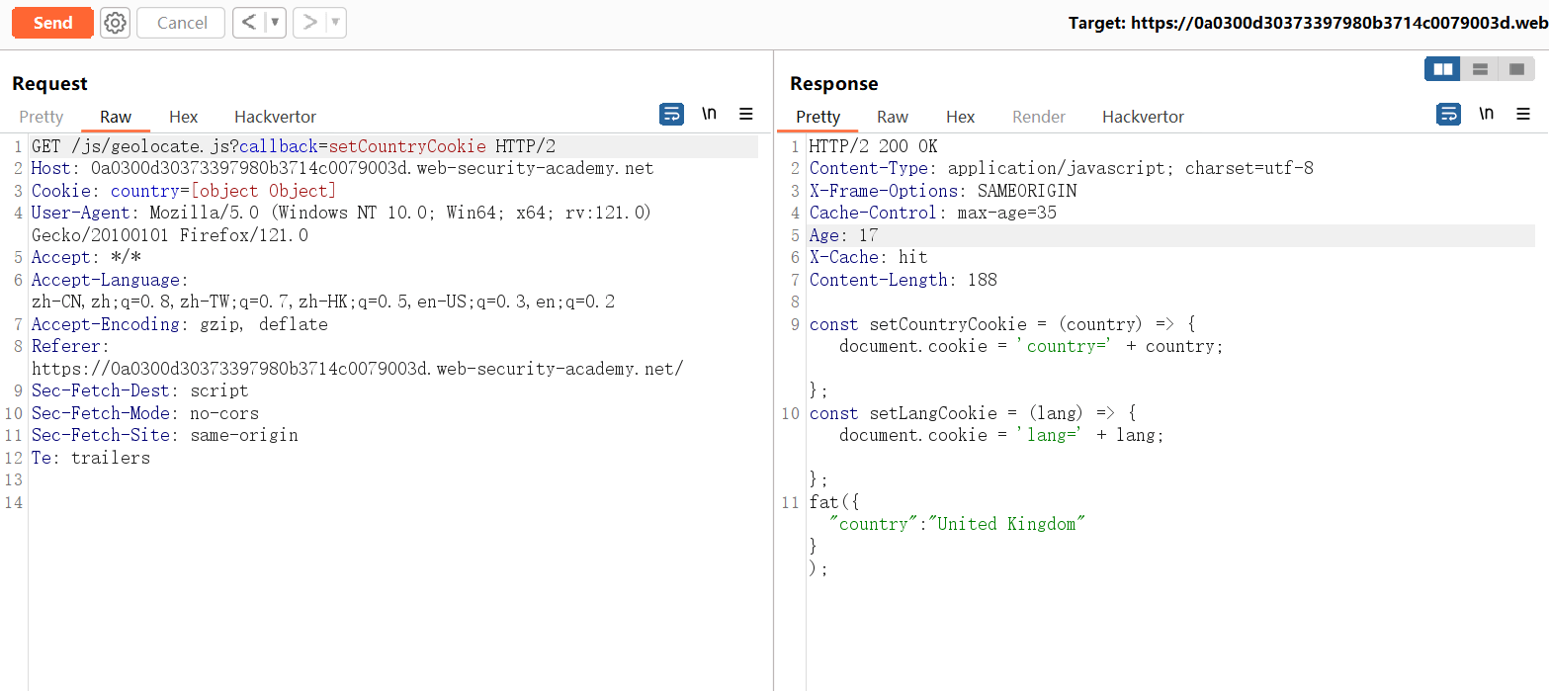1549x691 pixels.
Task: Go back to previous request in history
Action: pos(249,23)
